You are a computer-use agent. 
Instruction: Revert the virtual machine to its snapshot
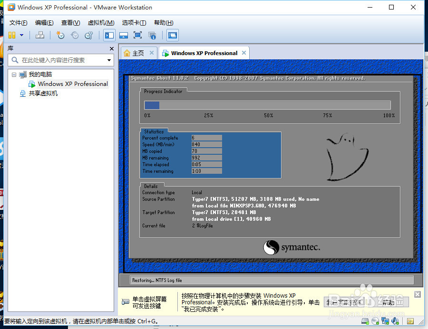74,35
